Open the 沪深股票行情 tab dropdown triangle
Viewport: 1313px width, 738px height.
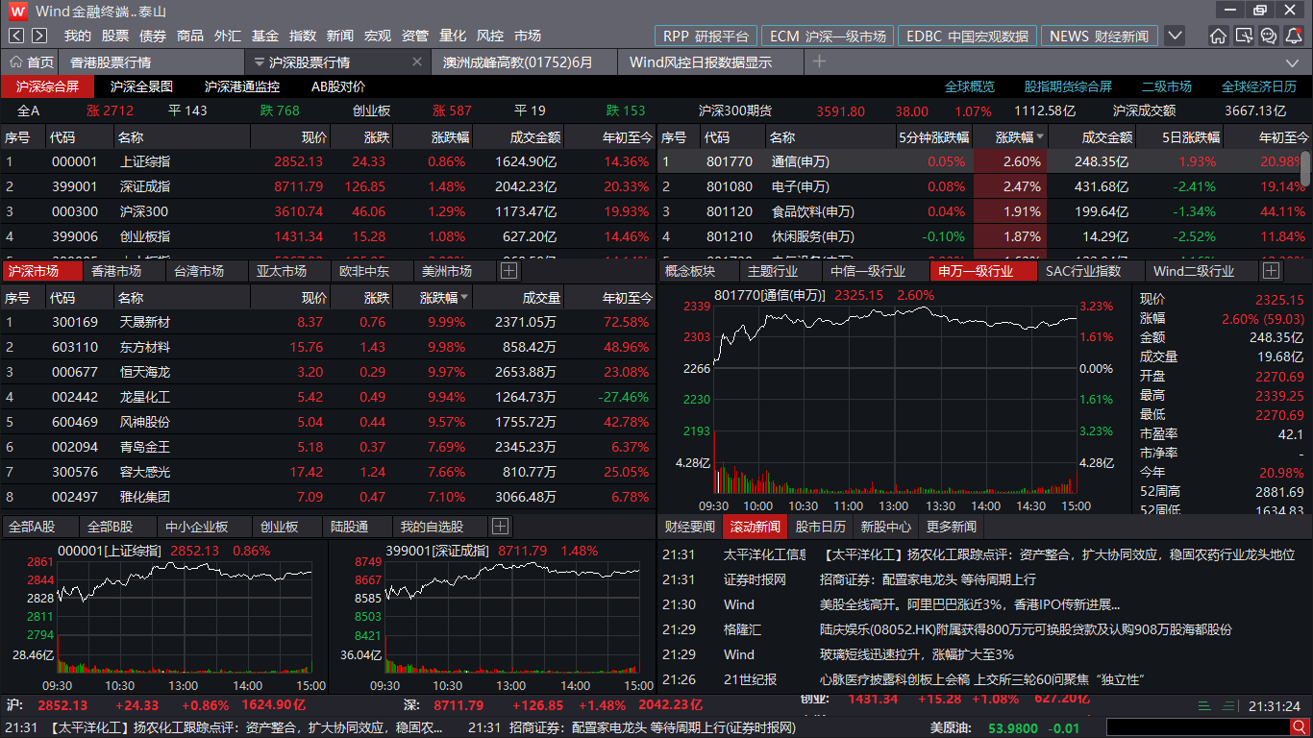pos(258,62)
